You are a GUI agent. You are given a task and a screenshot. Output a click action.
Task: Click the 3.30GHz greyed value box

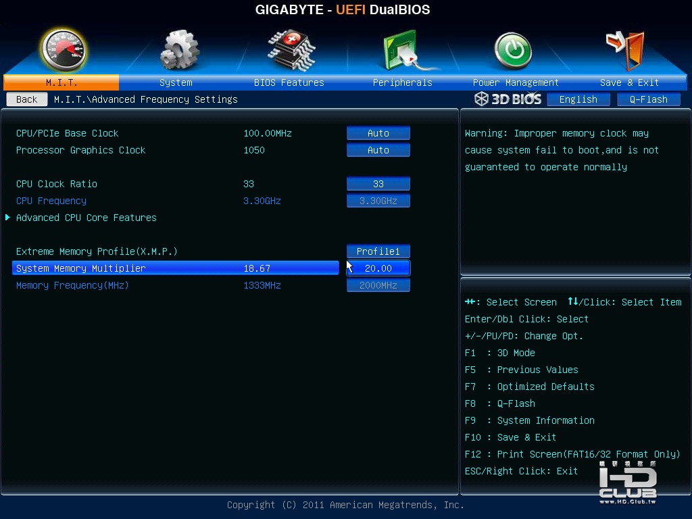[378, 201]
